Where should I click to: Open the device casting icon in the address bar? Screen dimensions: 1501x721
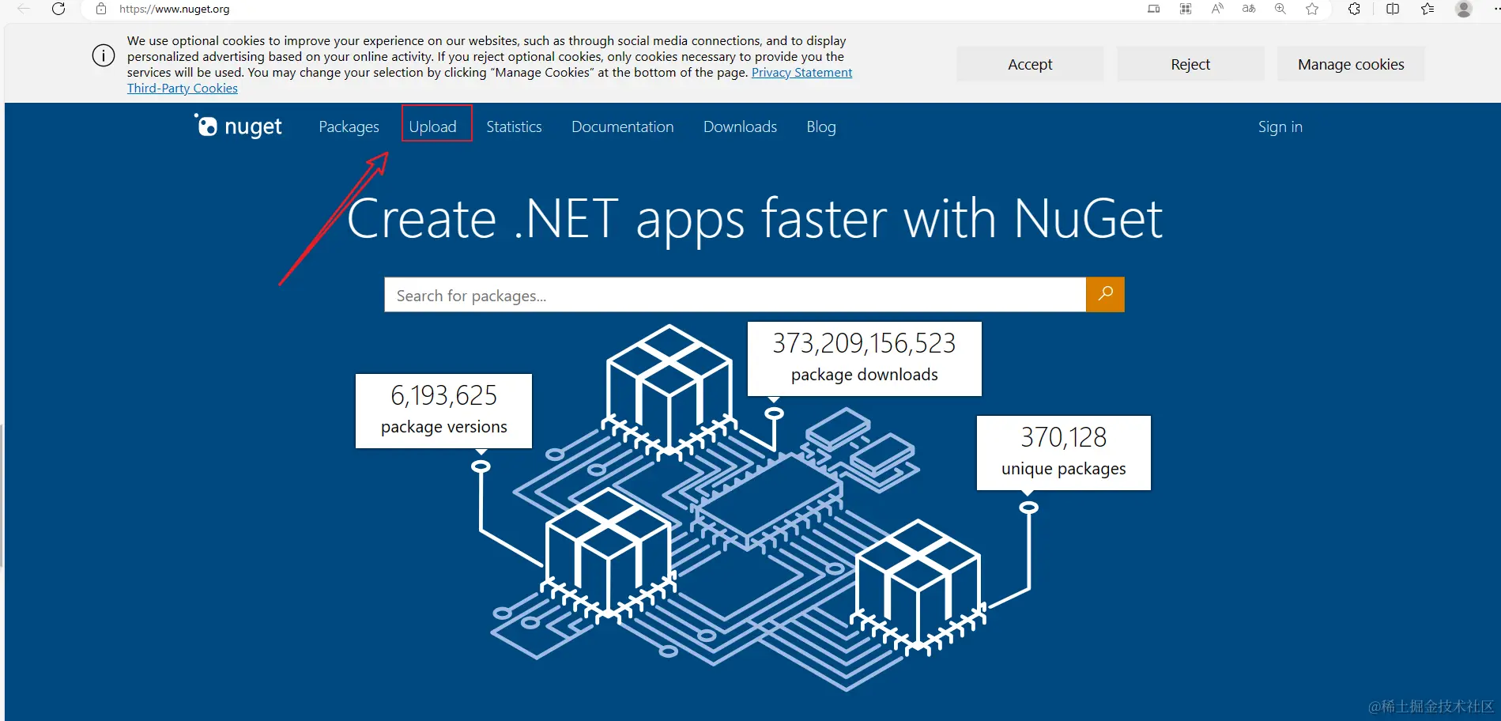click(x=1154, y=9)
